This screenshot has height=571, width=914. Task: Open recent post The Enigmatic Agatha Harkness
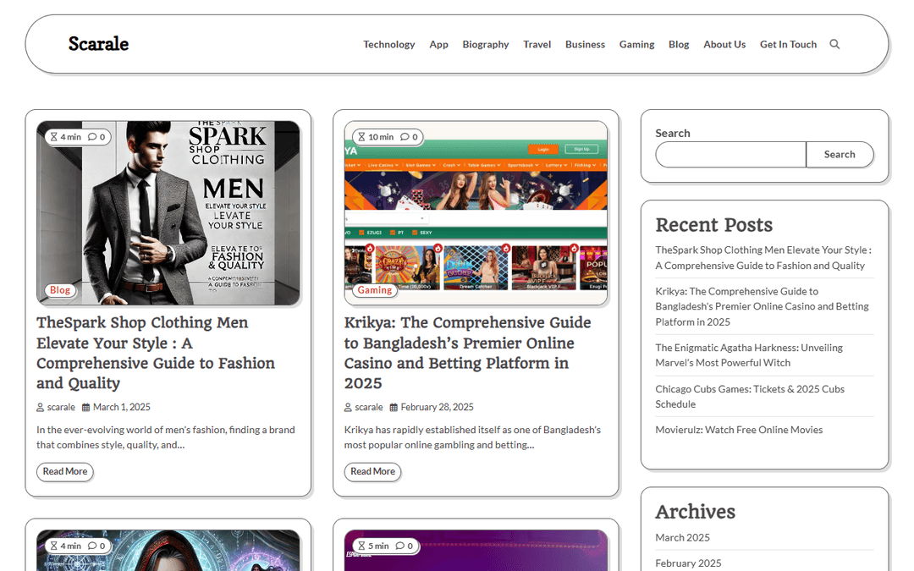[x=749, y=354]
